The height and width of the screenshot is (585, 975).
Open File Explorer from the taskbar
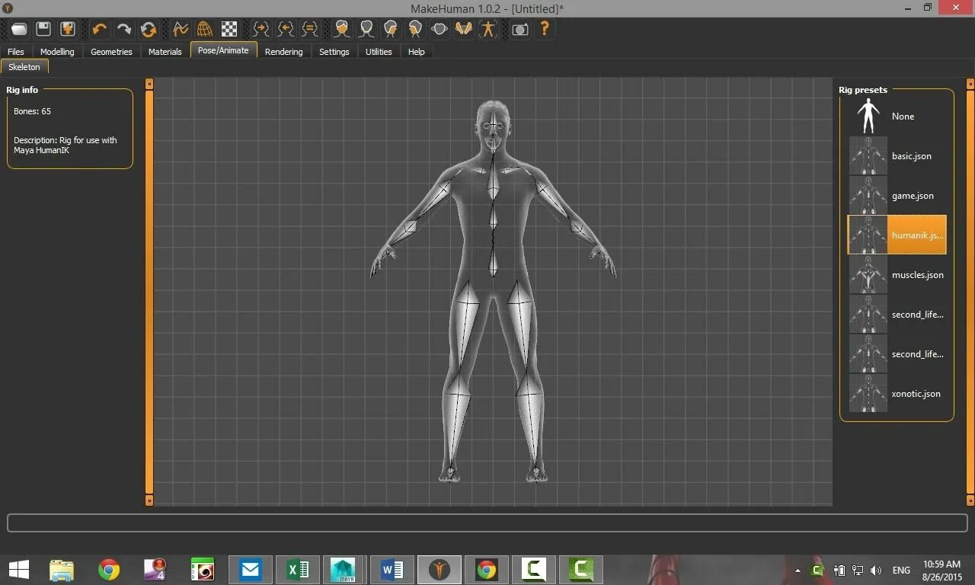coord(62,569)
